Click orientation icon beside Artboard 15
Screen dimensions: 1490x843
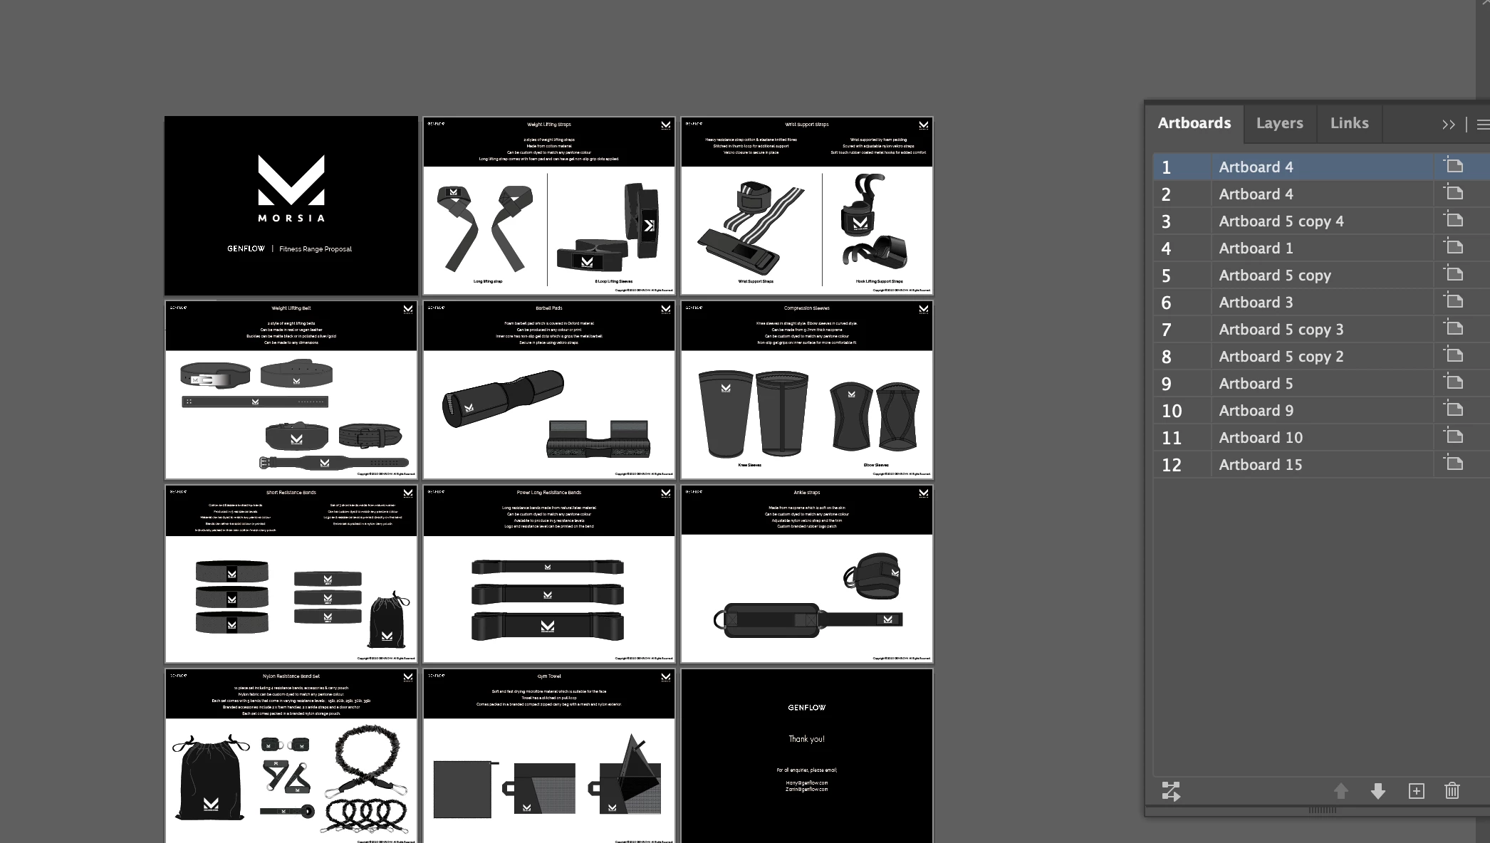tap(1454, 464)
